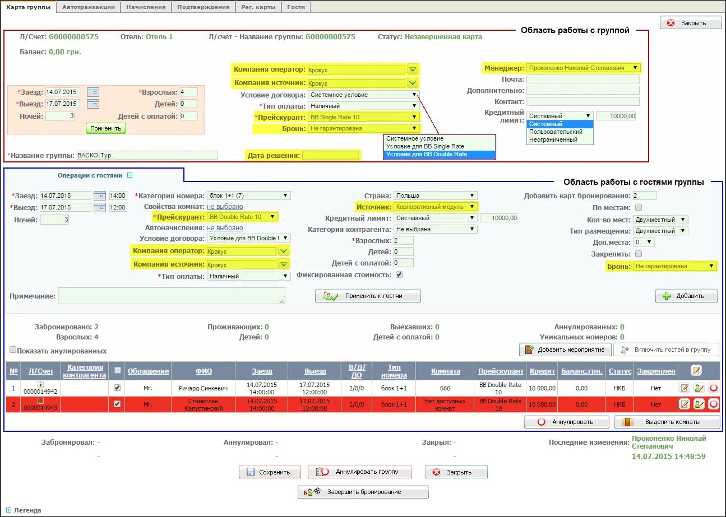This screenshot has width=726, height=517.
Task: Collapse Операции с гостями section
Action: point(130,175)
